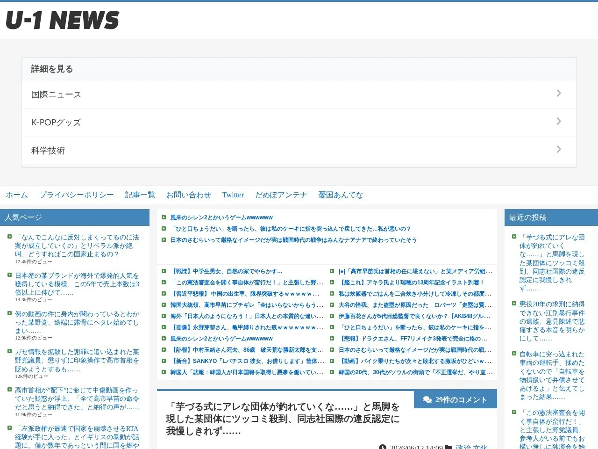Open 私は炊飯器でごはんを二合炊き article
The image size is (598, 449).
pyautogui.click(x=415, y=294)
